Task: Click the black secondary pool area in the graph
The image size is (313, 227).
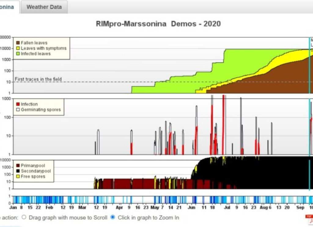Action: [x=260, y=173]
